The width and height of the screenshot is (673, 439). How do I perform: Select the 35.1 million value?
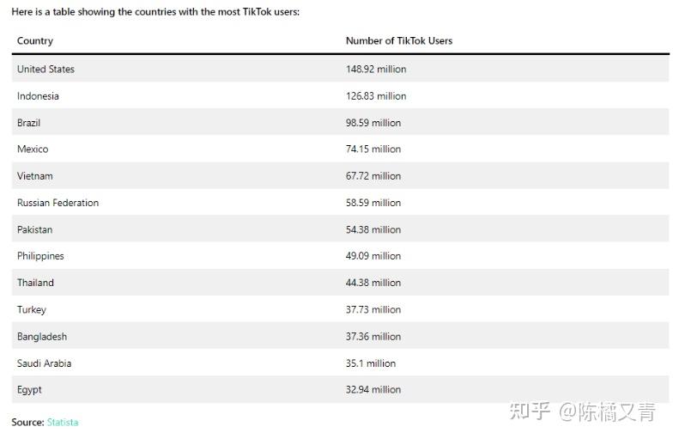click(371, 363)
